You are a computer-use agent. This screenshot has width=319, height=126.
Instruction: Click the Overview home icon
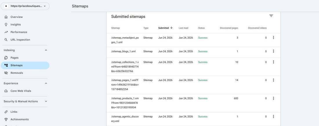(6, 17)
